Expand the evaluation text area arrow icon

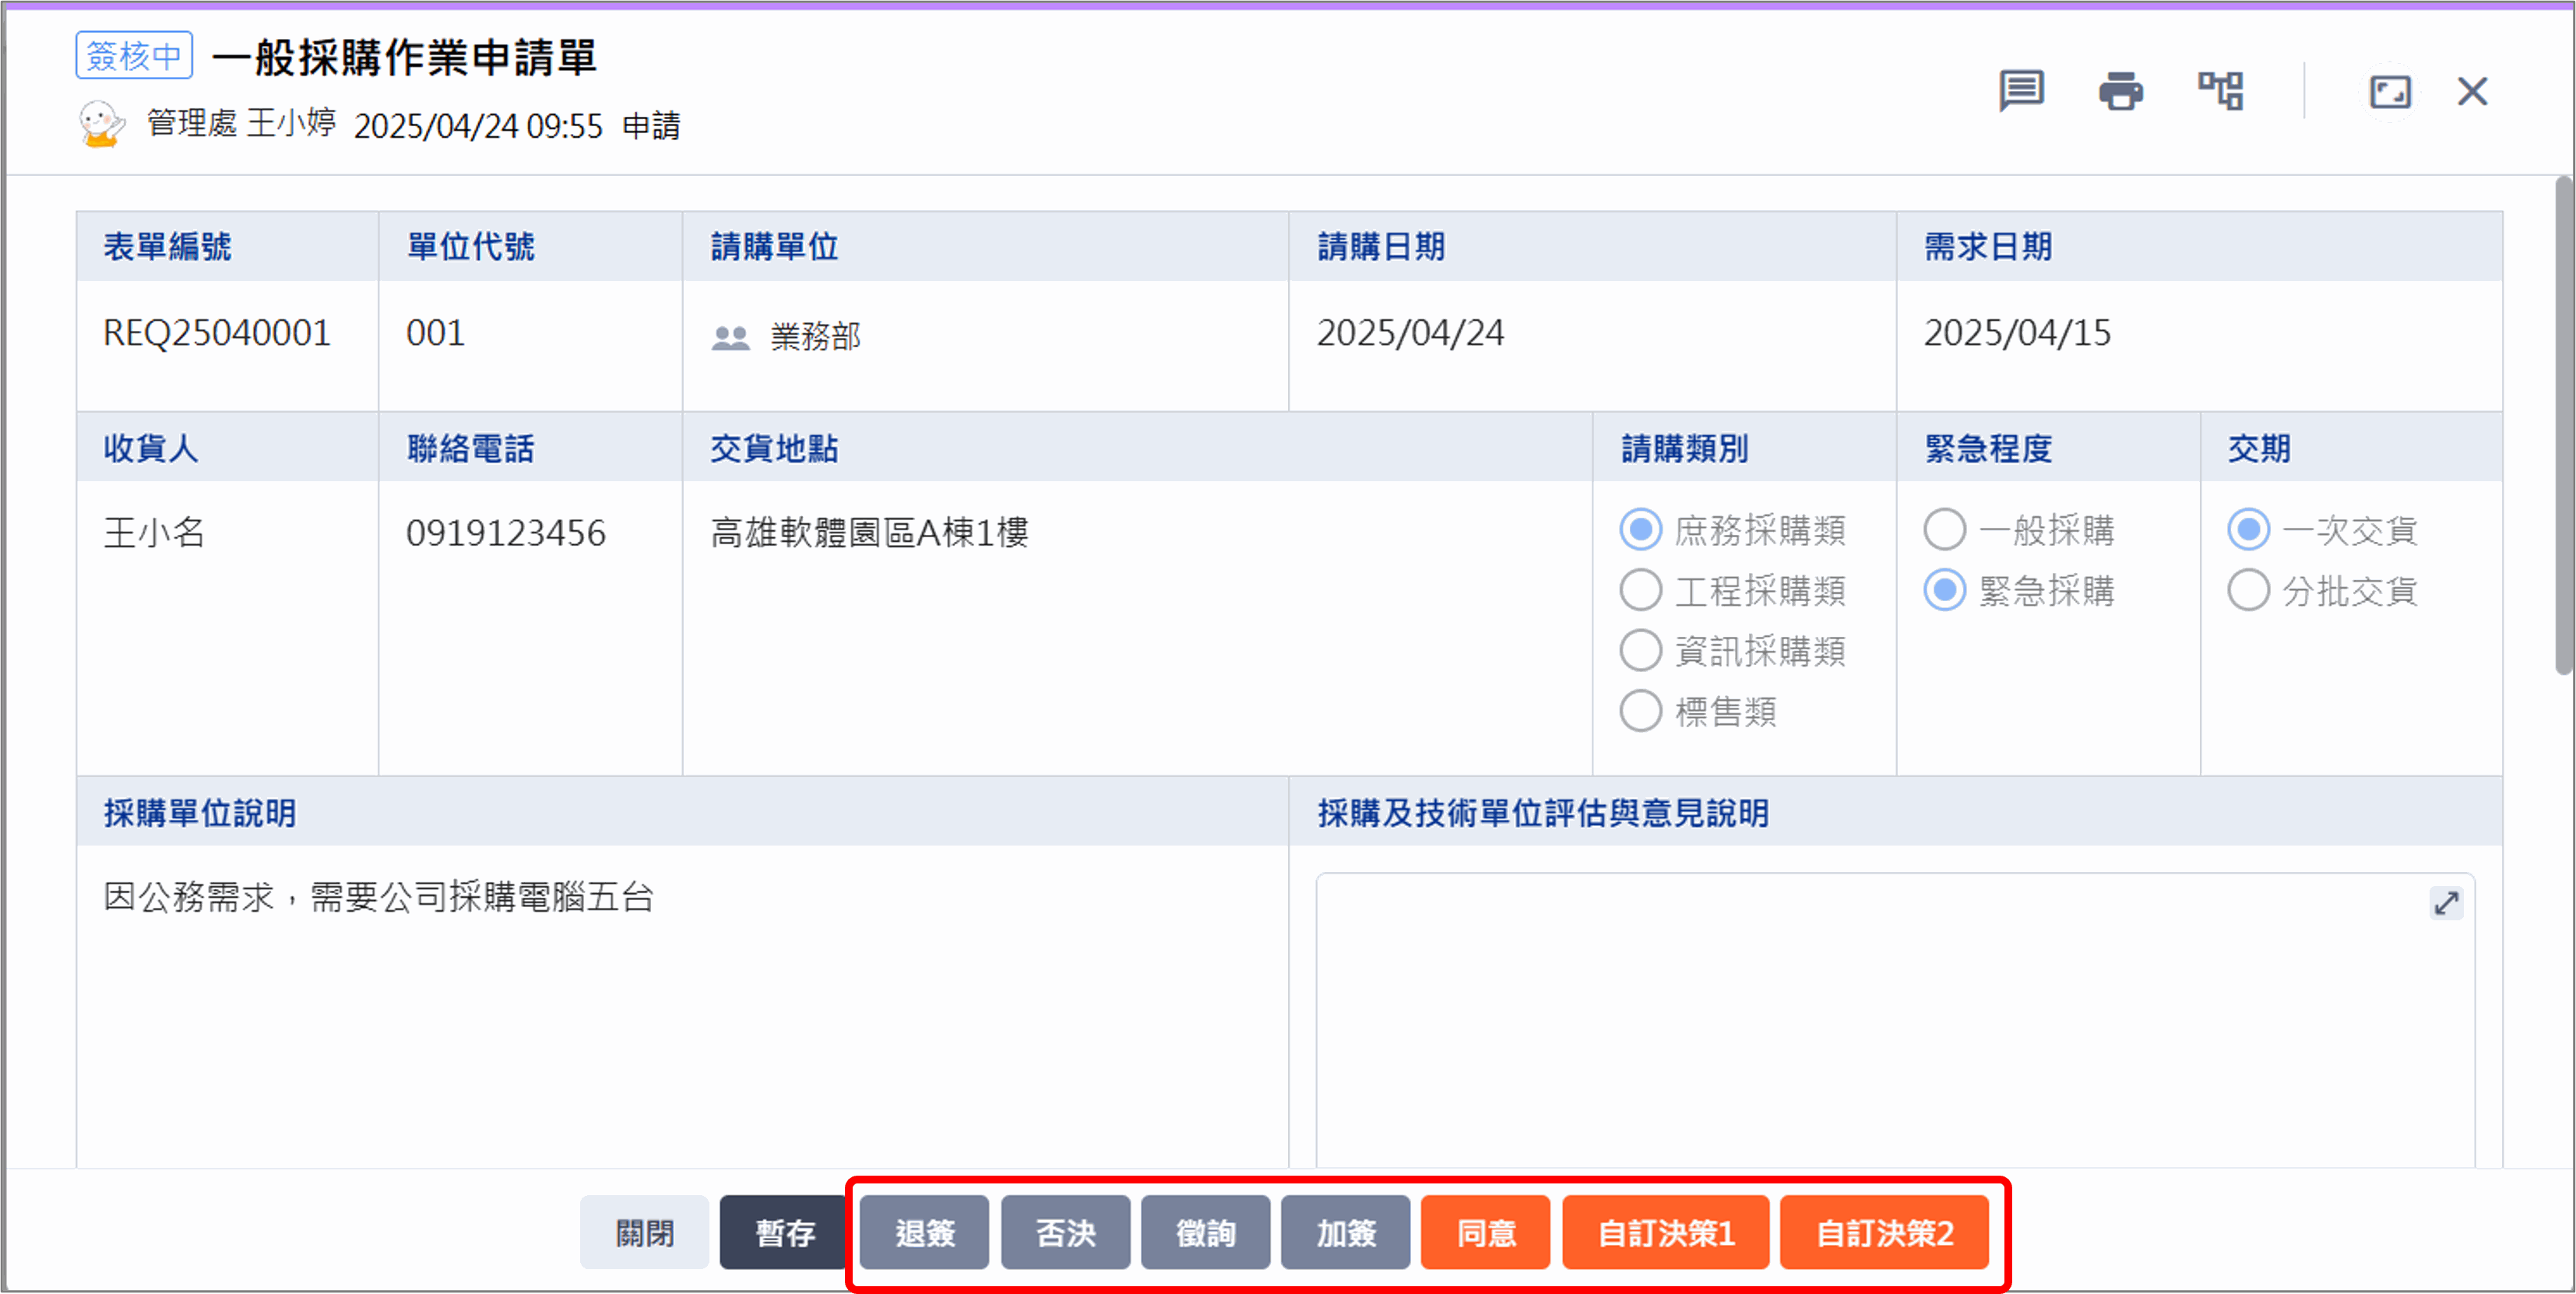click(x=2446, y=903)
